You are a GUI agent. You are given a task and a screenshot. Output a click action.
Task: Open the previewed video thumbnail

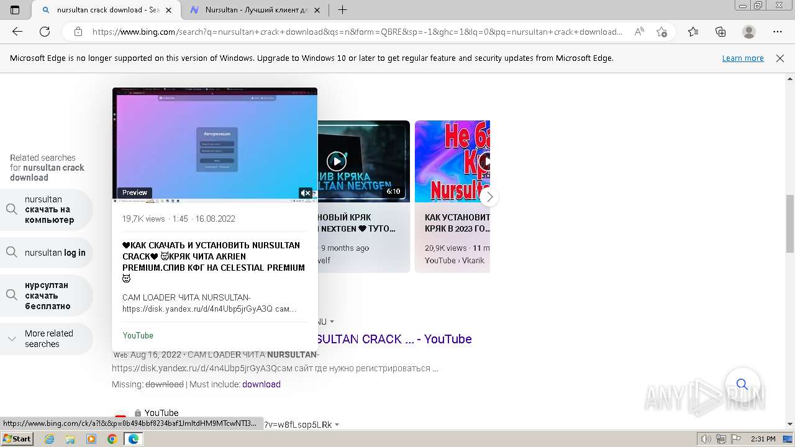click(215, 145)
